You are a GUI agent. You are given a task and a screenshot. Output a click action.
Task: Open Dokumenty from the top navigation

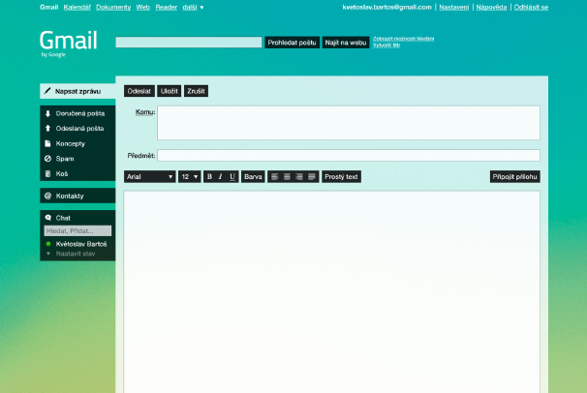[113, 7]
